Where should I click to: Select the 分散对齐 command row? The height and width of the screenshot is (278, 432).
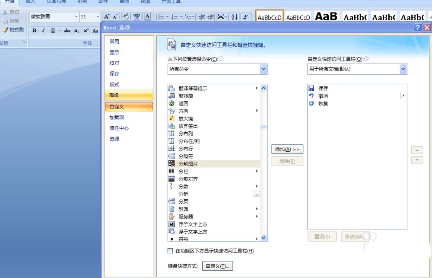coord(214,179)
